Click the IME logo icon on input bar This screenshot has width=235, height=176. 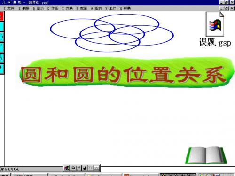67,168
